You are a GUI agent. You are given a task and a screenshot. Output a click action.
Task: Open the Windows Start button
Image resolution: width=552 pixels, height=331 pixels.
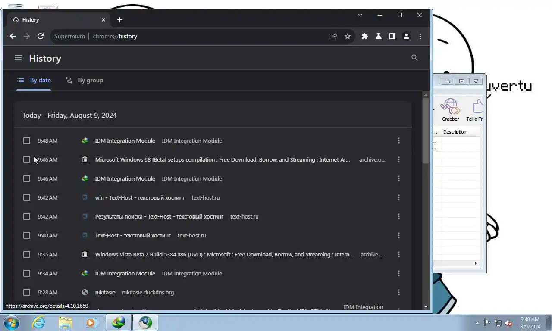(x=11, y=322)
